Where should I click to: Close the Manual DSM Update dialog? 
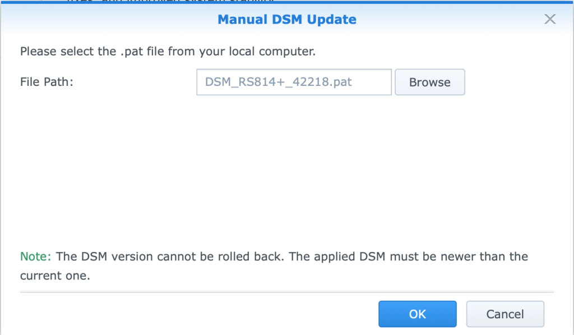(x=550, y=19)
